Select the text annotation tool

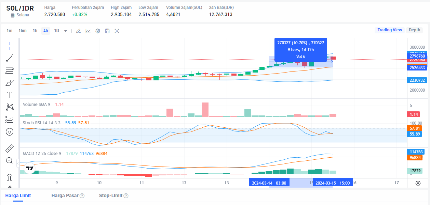click(10, 95)
